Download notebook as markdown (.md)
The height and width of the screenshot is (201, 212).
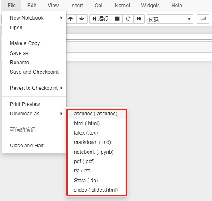(x=97, y=142)
